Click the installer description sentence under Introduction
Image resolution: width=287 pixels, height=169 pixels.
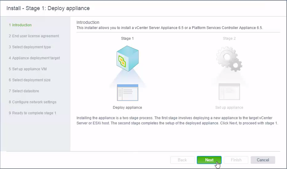coord(170,28)
